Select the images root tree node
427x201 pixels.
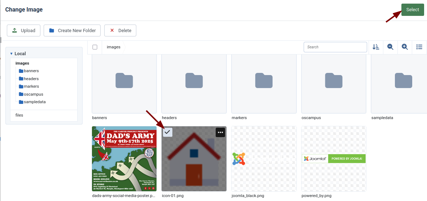(x=22, y=63)
